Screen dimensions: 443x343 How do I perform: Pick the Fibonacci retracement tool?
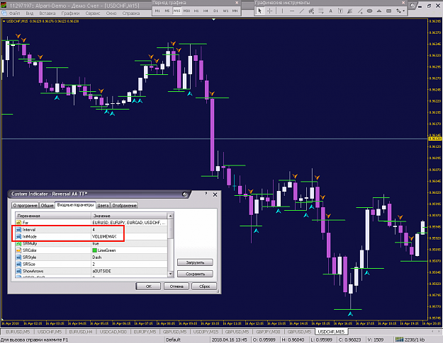(320, 11)
